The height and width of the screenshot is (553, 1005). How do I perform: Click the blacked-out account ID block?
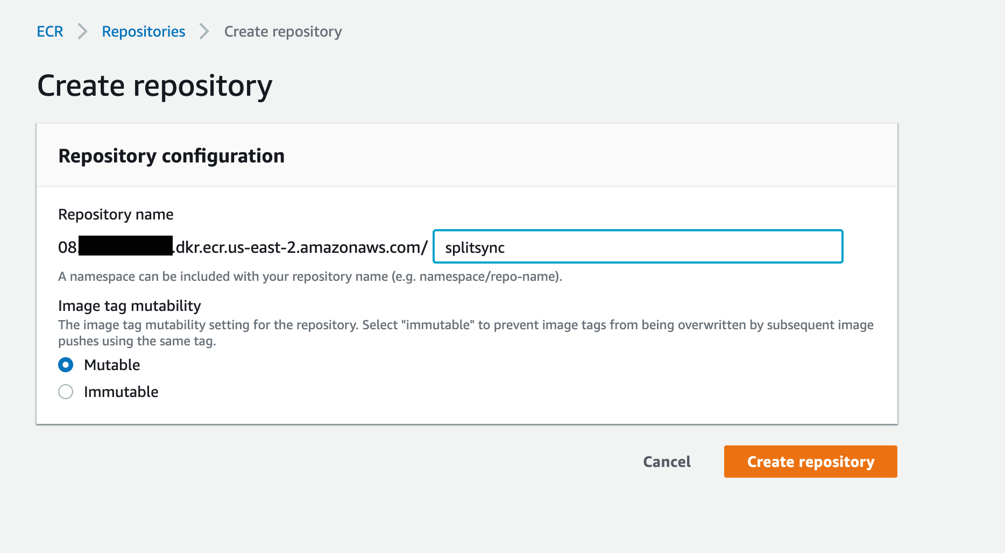(x=125, y=246)
